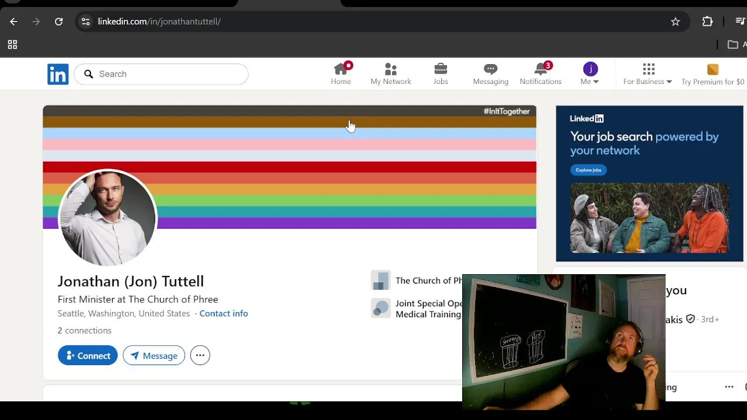
Task: View the 2 connections
Action: pyautogui.click(x=85, y=330)
